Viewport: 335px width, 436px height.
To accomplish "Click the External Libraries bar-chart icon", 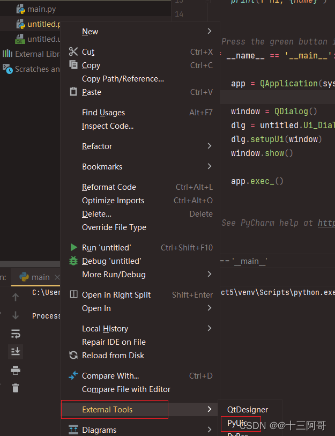I will [8, 54].
